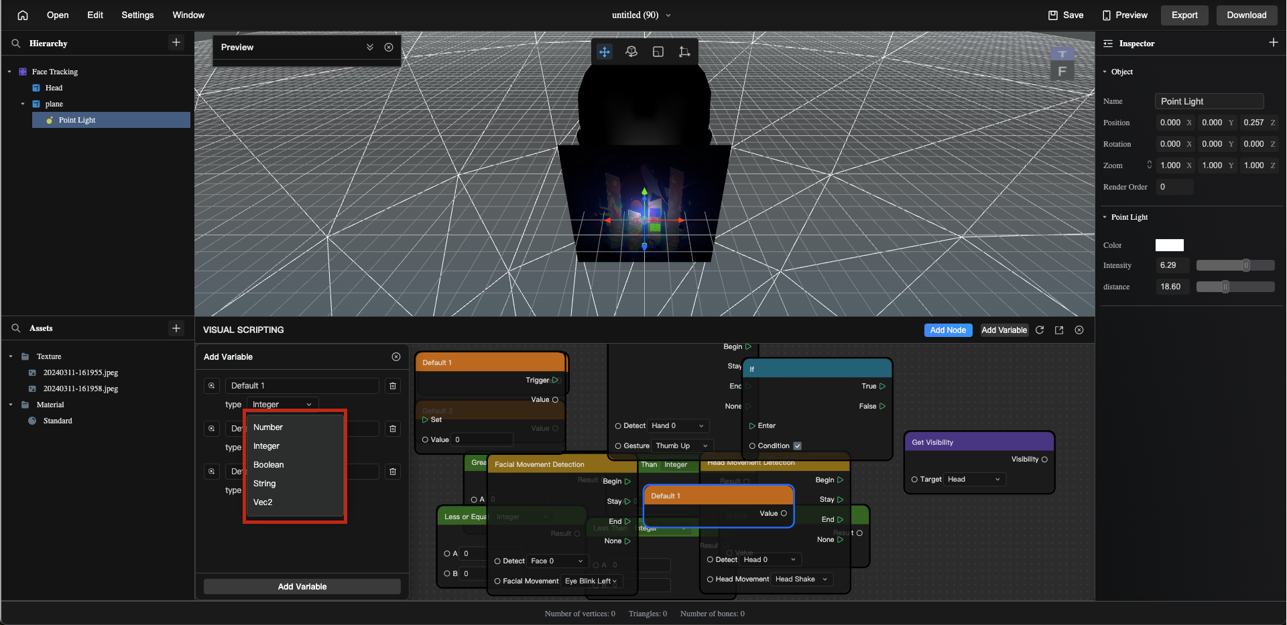Open the Thumb Up gesture dropdown

682,446
